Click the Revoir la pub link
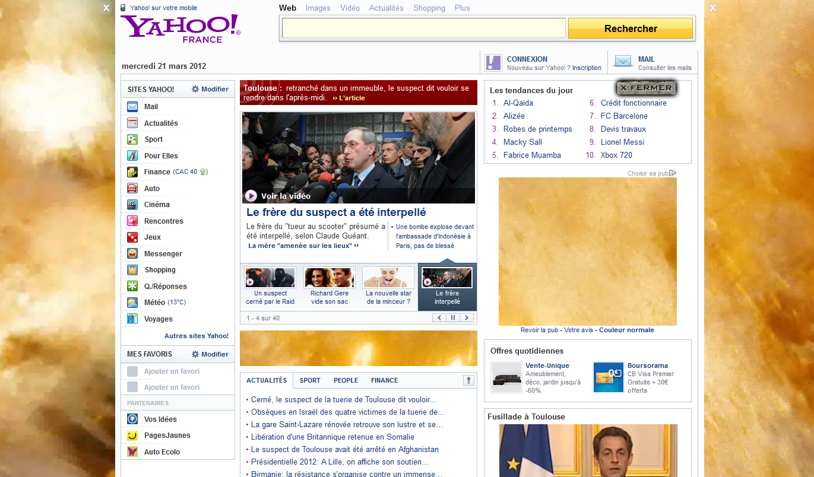 (540, 330)
